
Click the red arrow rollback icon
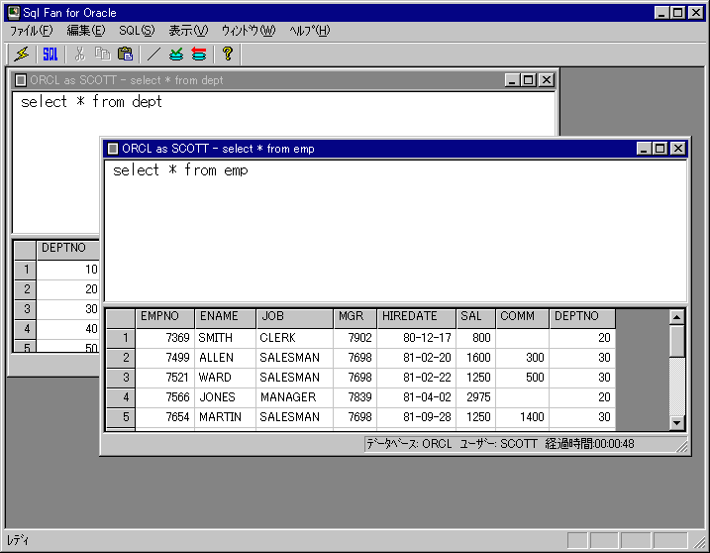pyautogui.click(x=199, y=55)
